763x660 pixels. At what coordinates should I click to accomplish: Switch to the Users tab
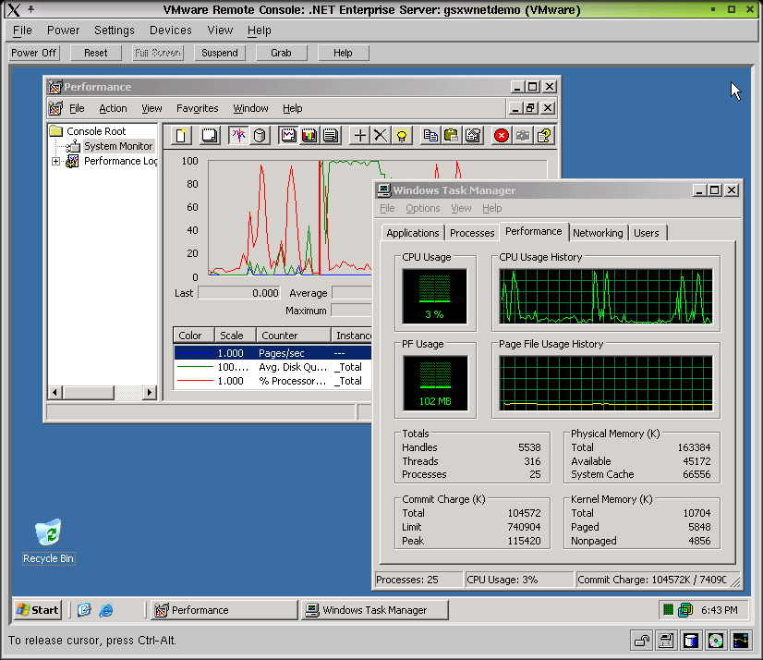click(x=647, y=233)
